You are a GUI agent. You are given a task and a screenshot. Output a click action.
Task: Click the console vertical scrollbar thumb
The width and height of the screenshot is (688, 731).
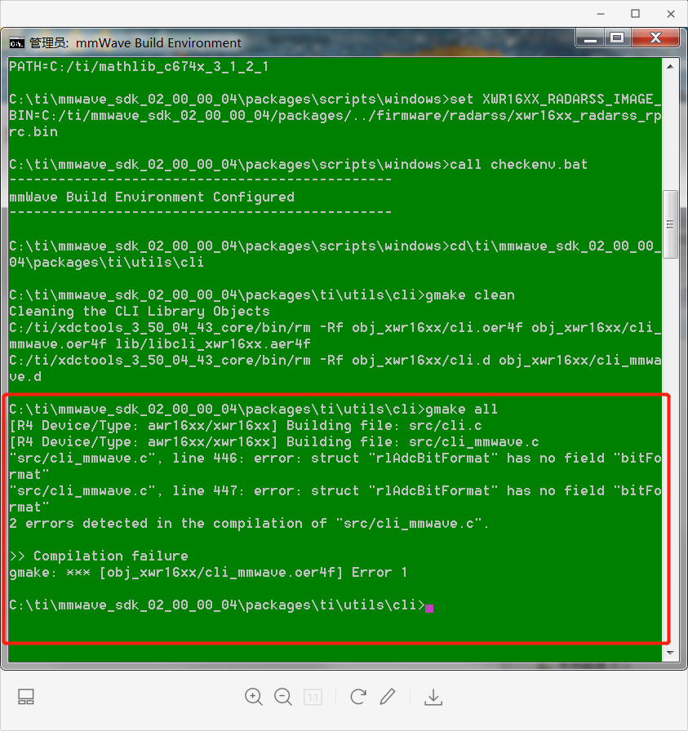[670, 224]
